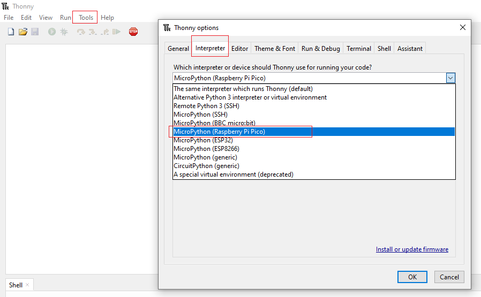Open the View menu
This screenshot has width=481, height=297.
(x=46, y=18)
